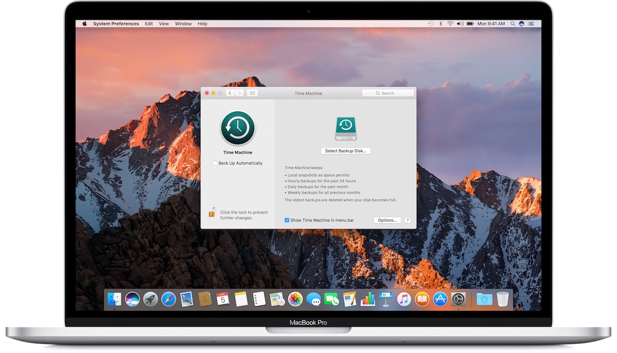Click 'Local snapshots as space permits' text

(318, 175)
